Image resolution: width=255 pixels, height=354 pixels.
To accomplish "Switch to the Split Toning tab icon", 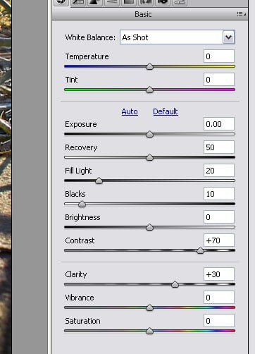I will [129, 2].
